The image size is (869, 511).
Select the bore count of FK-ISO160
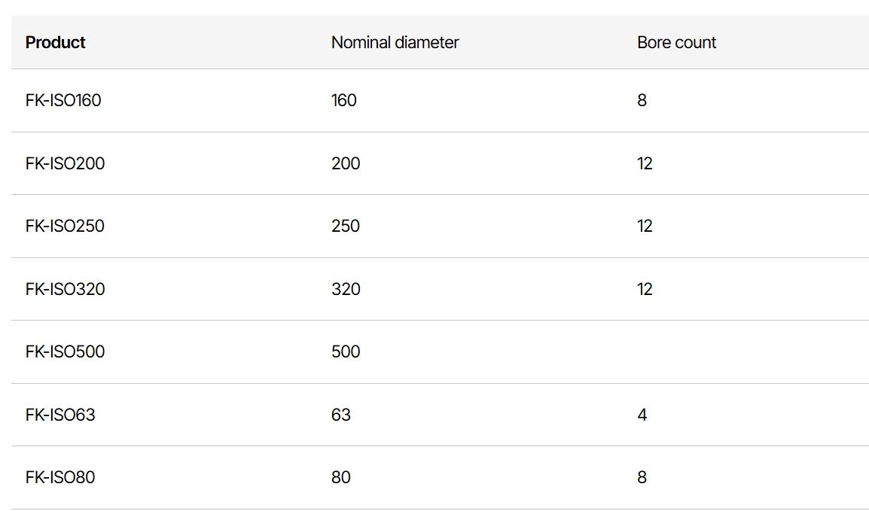642,100
